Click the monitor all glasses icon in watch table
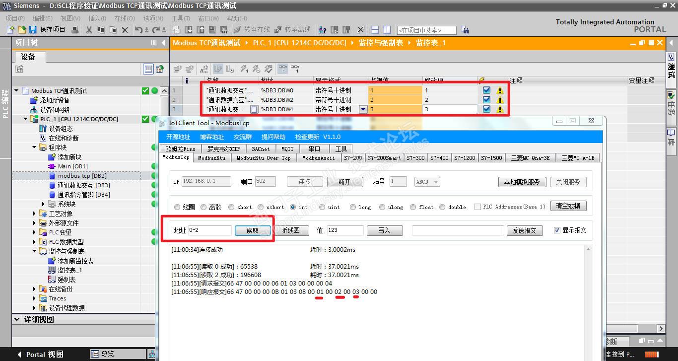 point(282,69)
